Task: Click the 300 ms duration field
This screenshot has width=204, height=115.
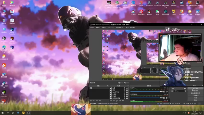Action: 179,91
